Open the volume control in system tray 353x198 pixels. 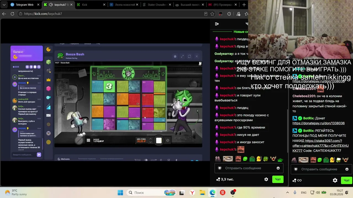click(318, 193)
